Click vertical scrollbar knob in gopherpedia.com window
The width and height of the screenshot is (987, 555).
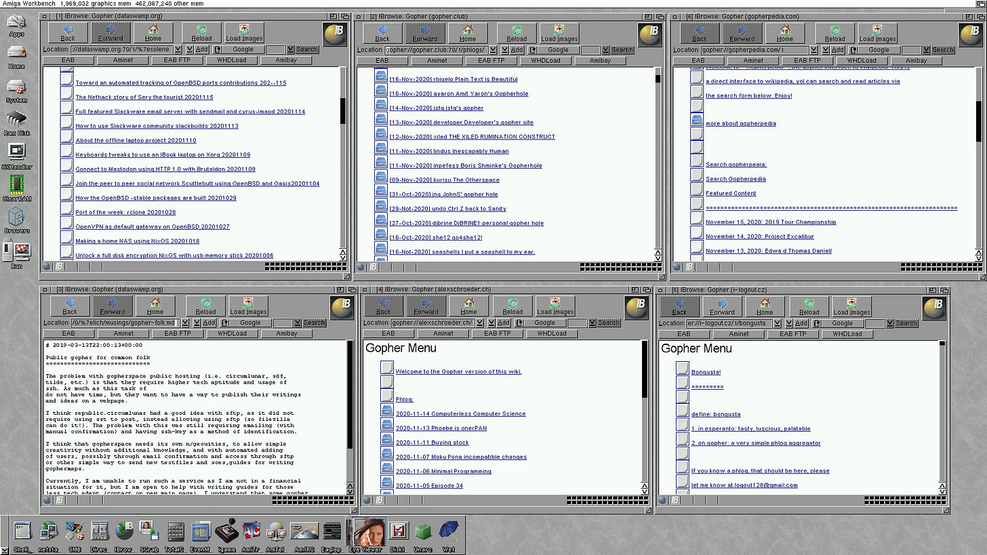pyautogui.click(x=979, y=121)
